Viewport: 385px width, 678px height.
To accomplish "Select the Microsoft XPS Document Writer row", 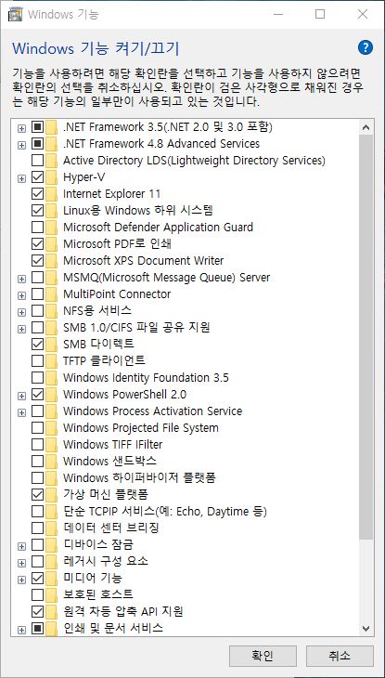I will point(144,261).
